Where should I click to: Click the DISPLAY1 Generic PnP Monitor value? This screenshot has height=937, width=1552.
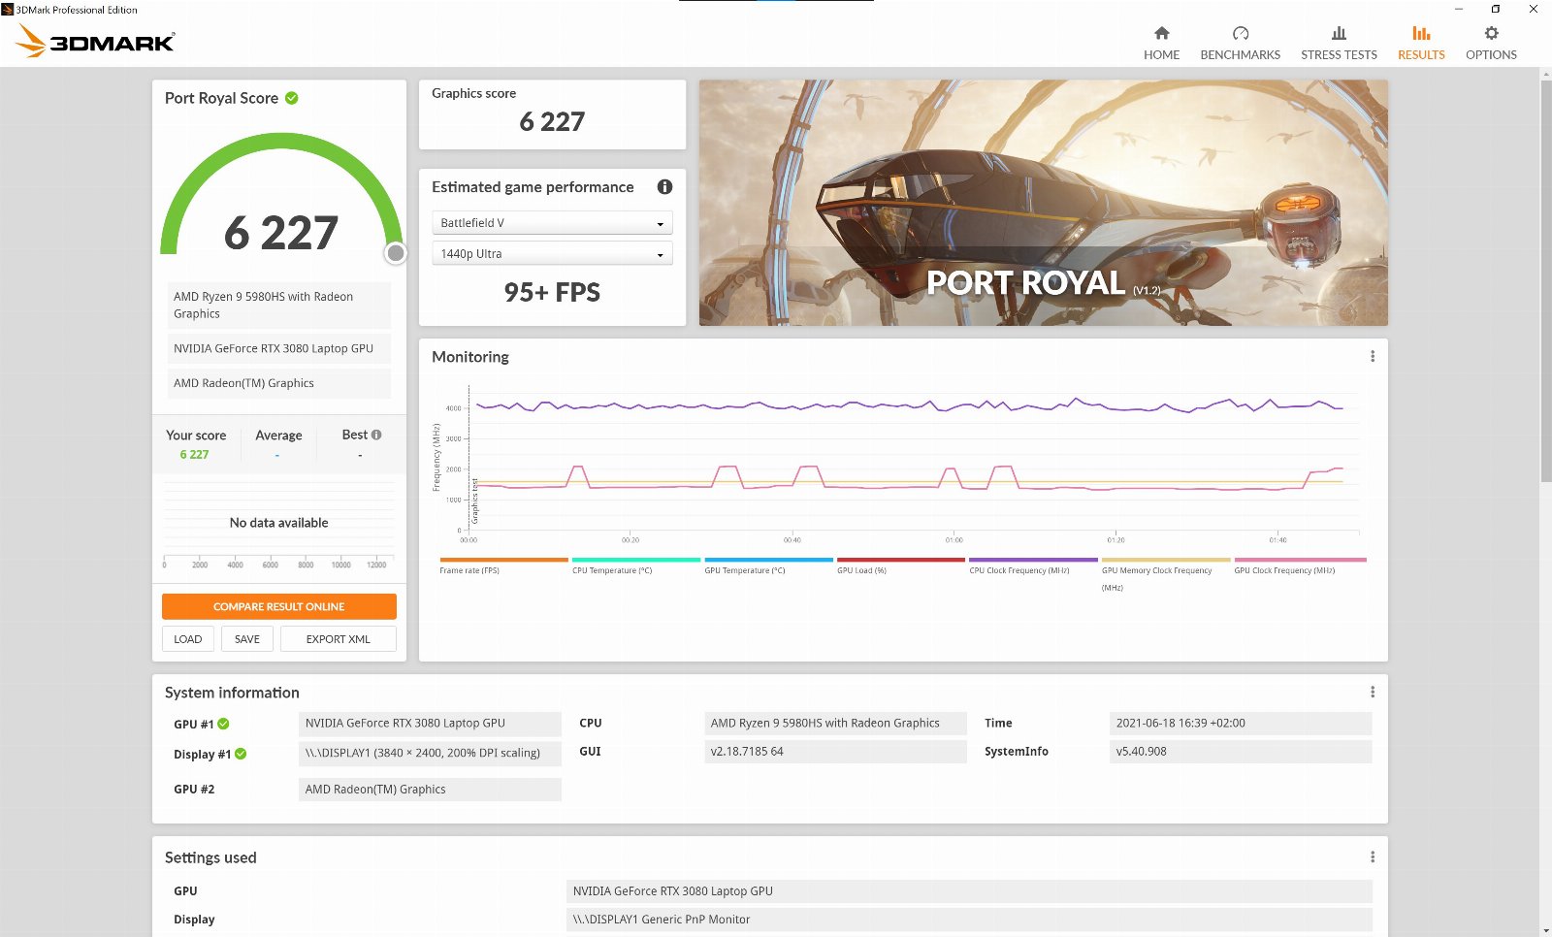point(969,920)
